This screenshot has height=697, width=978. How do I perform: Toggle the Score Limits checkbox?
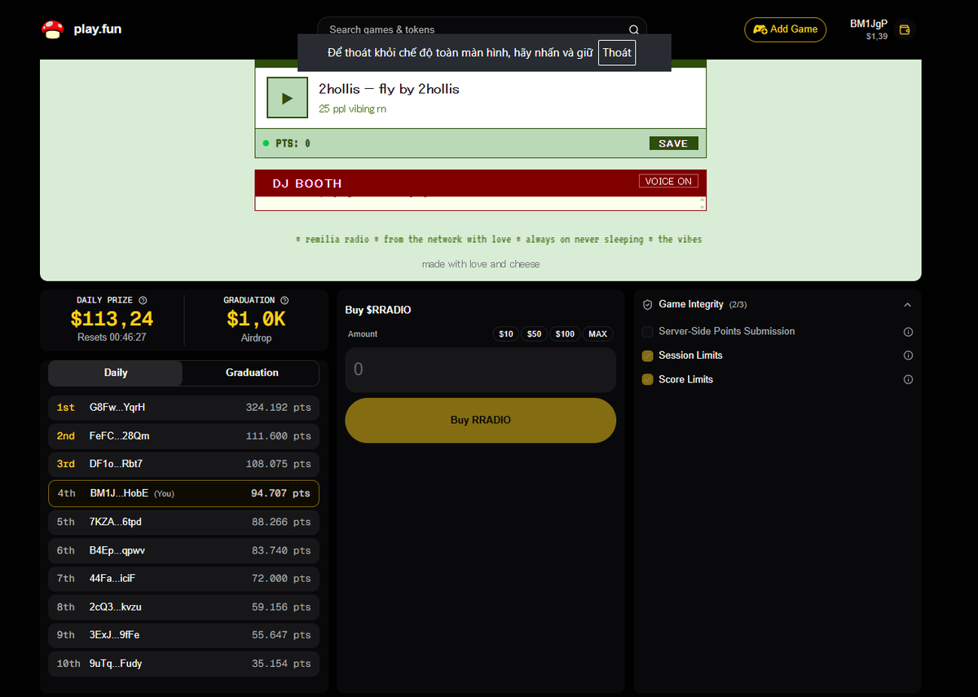(x=647, y=380)
